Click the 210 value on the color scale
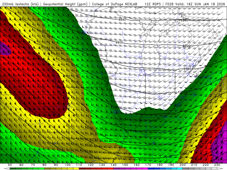 (194, 165)
